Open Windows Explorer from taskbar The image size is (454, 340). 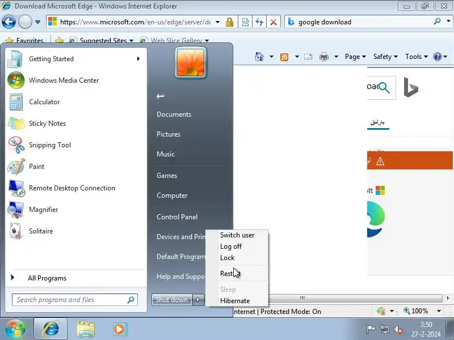coord(86,329)
